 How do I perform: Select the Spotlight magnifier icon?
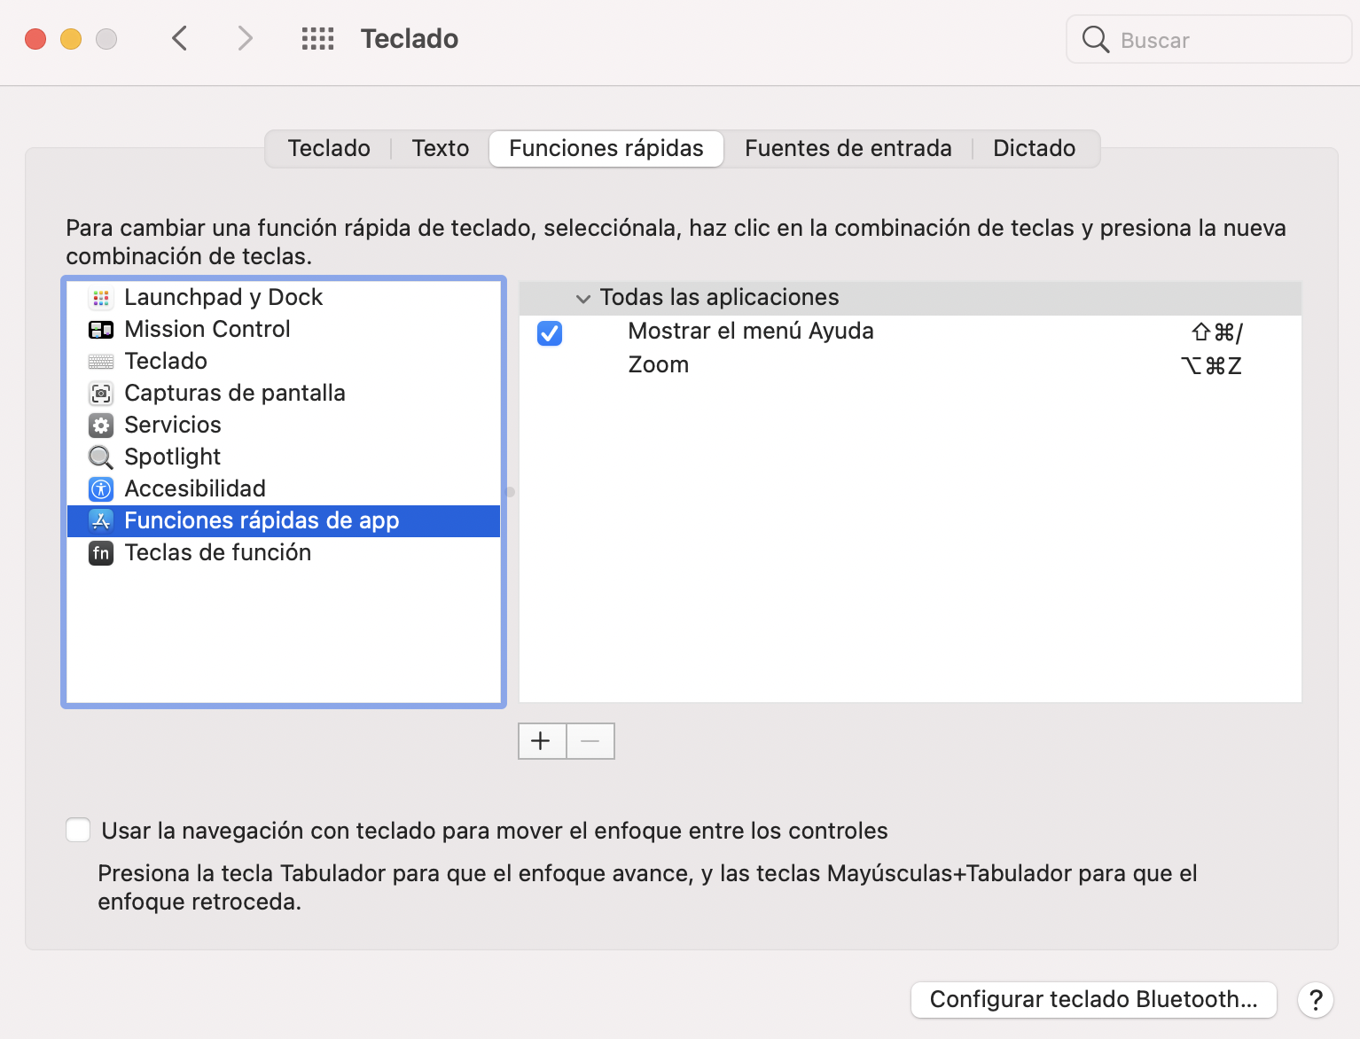pyautogui.click(x=101, y=457)
